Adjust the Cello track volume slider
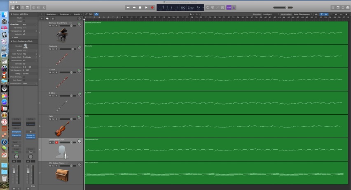The image size is (351, 190). point(68,119)
